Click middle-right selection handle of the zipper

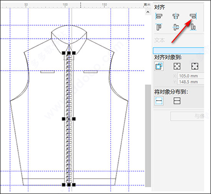point(74,119)
